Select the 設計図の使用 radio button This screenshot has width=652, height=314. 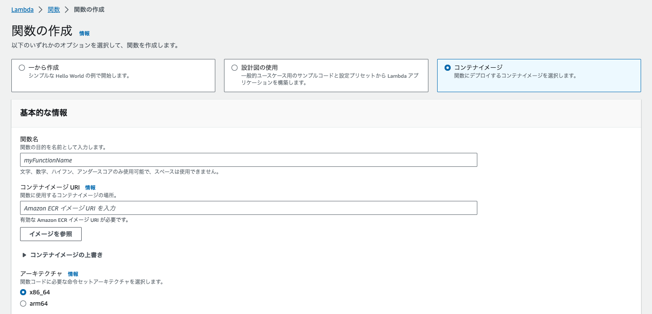[x=234, y=67]
